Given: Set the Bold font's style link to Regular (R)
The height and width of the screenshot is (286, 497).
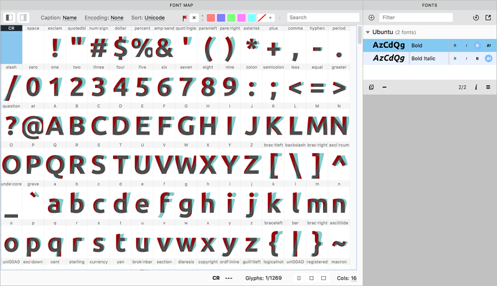Looking at the screenshot, I should [455, 45].
